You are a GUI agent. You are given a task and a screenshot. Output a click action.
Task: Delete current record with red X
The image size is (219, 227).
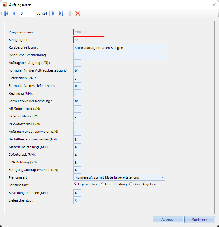click(78, 13)
